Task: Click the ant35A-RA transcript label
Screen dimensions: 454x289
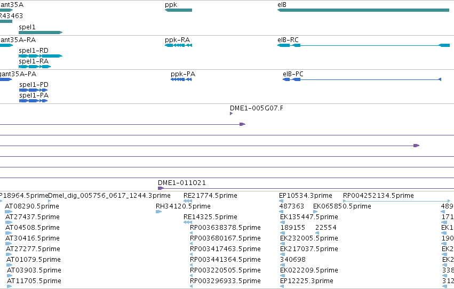Action: 18,39
